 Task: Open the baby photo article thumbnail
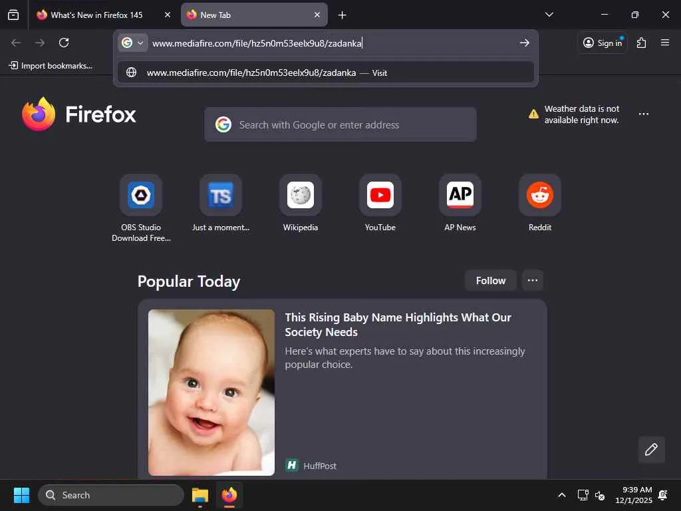(211, 393)
